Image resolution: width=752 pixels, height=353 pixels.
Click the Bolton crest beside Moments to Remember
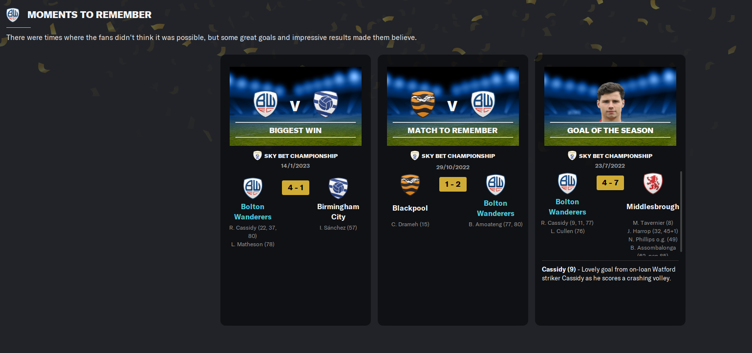13,15
